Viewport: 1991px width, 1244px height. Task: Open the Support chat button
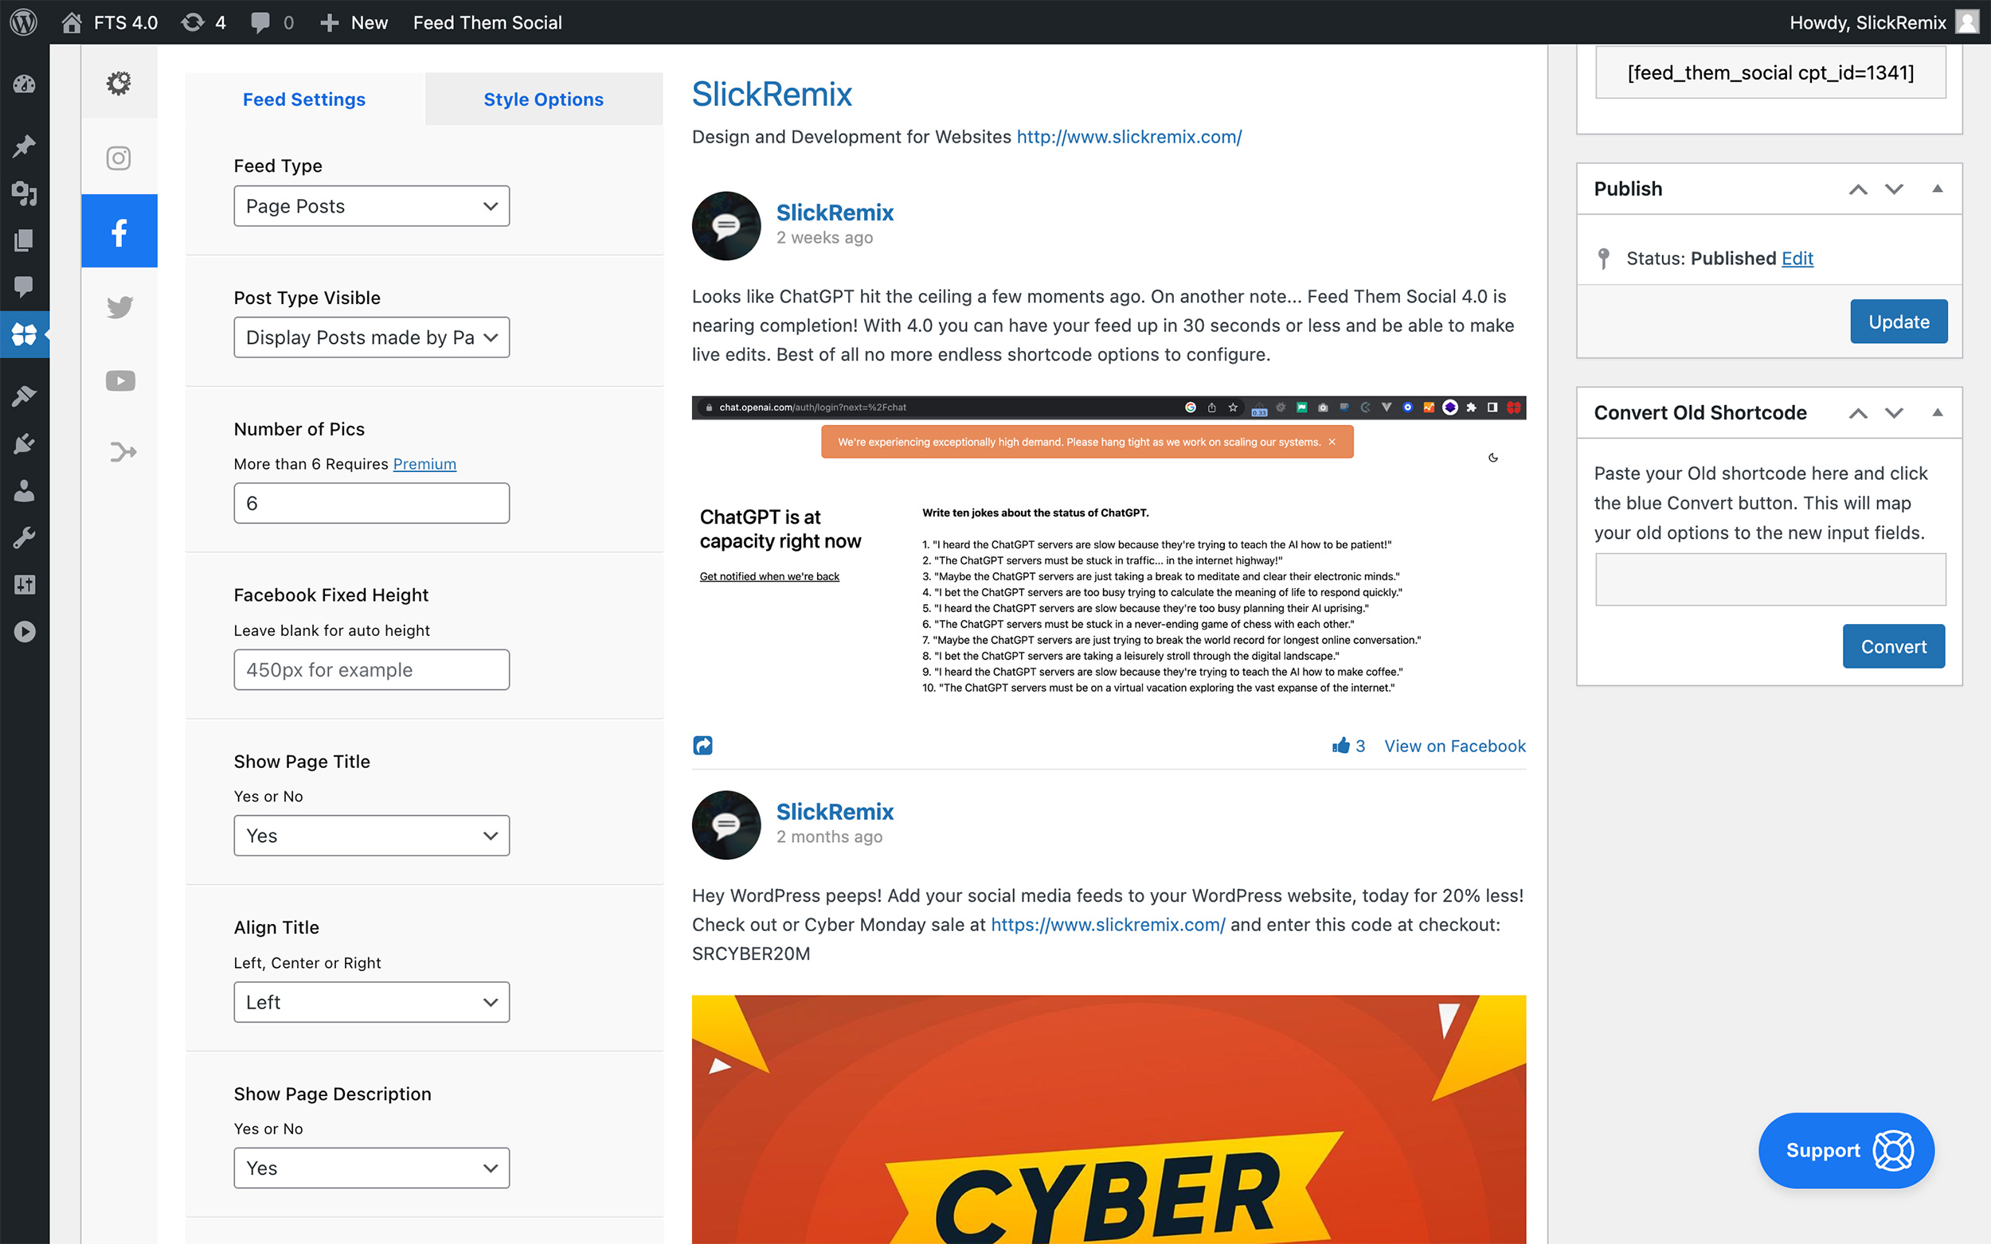(1846, 1150)
